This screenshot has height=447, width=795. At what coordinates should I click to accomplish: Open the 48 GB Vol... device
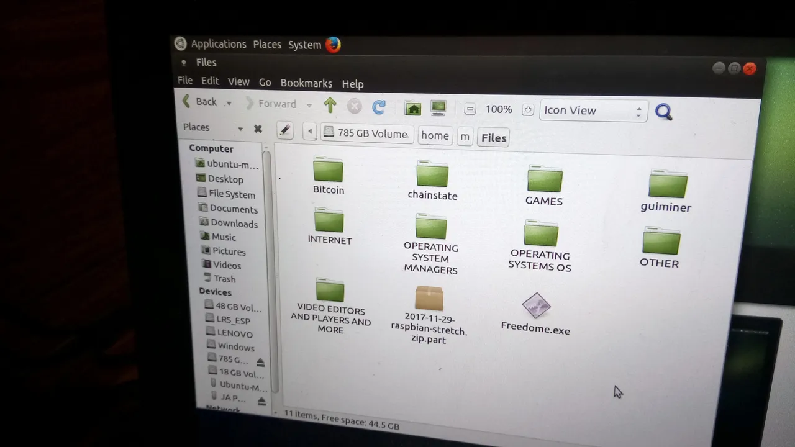234,307
